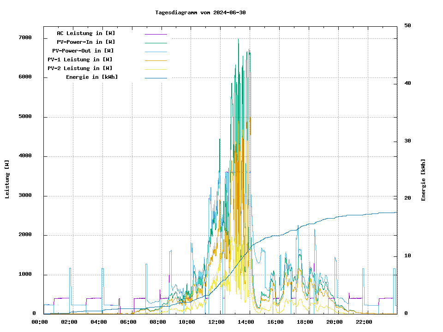
Task: Click the 22:00 time axis tick label
Action: 364,322
